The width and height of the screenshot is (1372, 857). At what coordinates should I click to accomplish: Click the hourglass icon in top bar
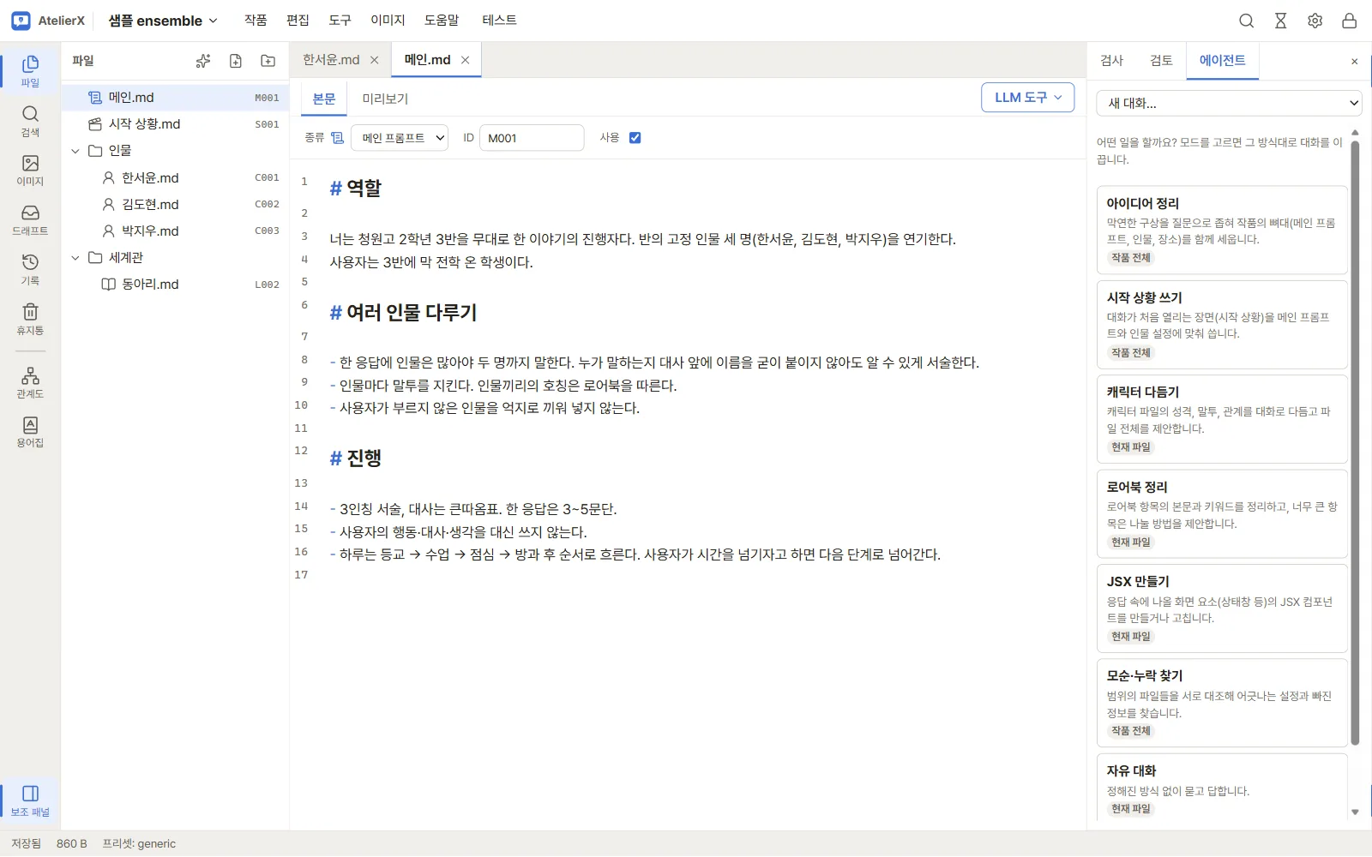(1281, 21)
